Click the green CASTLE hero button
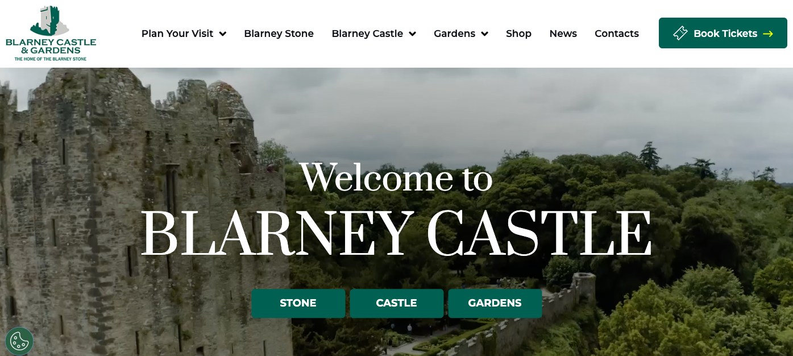The height and width of the screenshot is (356, 793). (x=396, y=303)
